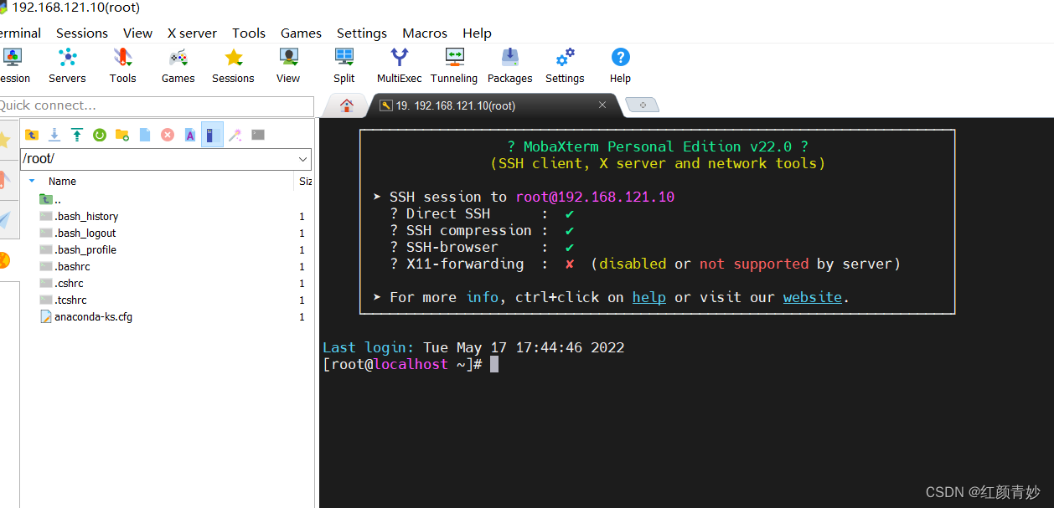This screenshot has height=508, width=1054.
Task: Open the View menu
Action: [x=137, y=33]
